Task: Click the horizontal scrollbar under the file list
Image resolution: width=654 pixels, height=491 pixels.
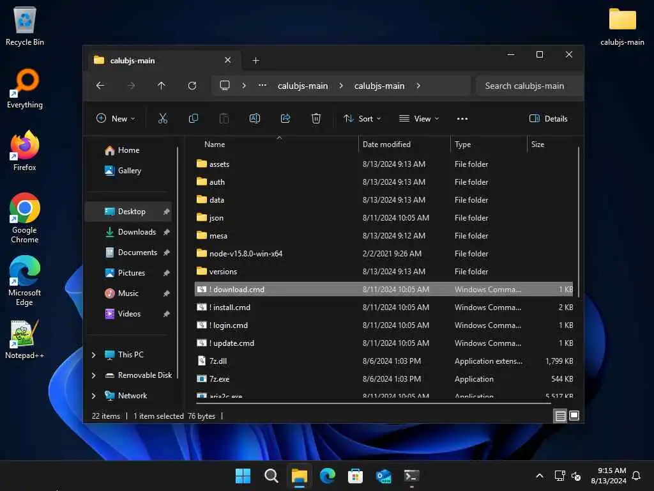Action: tap(373, 403)
